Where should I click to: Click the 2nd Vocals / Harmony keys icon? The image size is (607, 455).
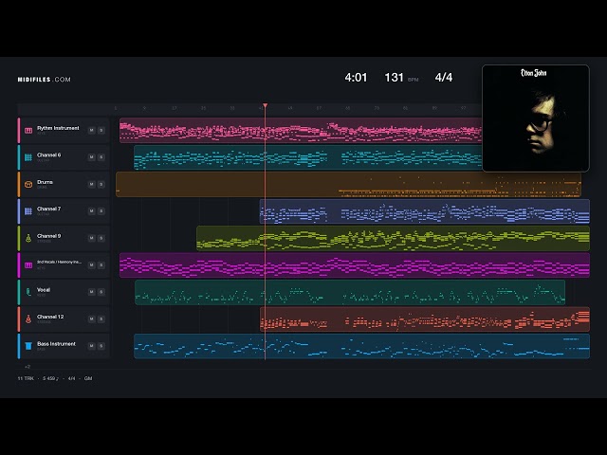(28, 265)
